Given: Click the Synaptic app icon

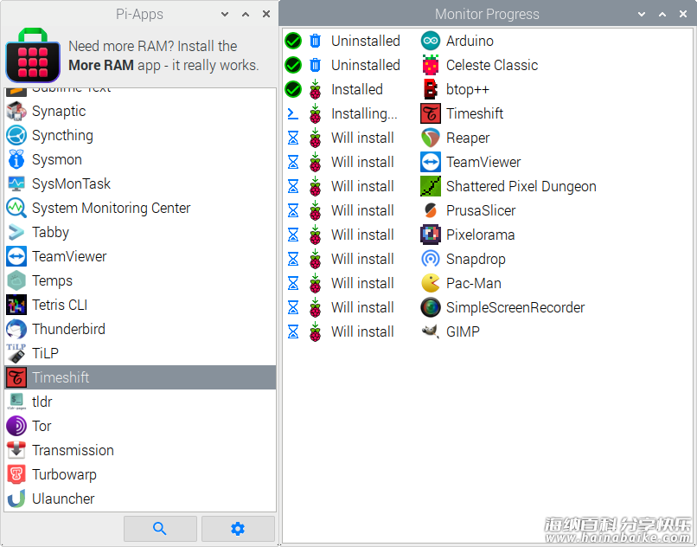Looking at the screenshot, I should (x=16, y=112).
